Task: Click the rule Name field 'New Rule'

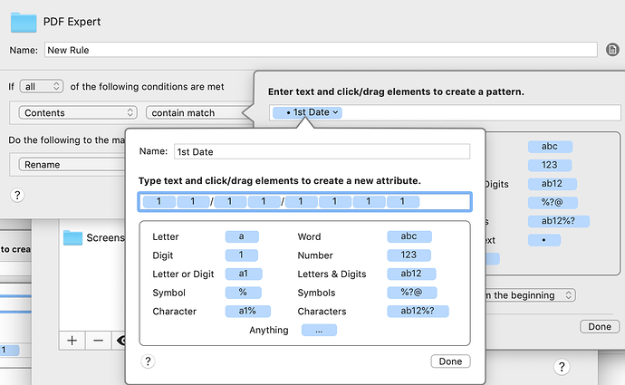Action: tap(321, 50)
